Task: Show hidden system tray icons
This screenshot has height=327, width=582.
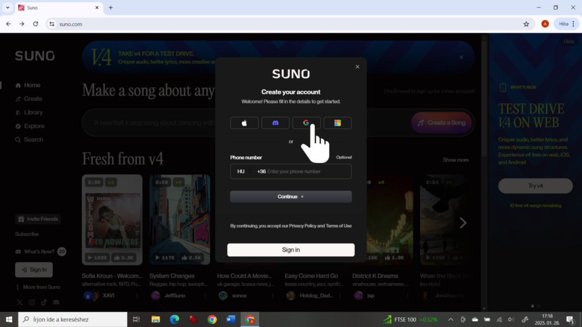Action: [451, 320]
